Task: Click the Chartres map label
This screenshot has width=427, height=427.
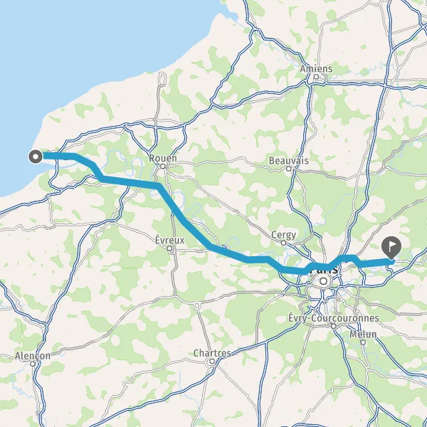Action: tap(212, 353)
